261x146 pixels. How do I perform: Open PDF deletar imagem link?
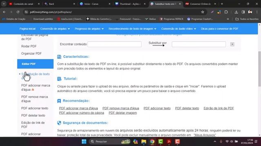[x=123, y=113]
